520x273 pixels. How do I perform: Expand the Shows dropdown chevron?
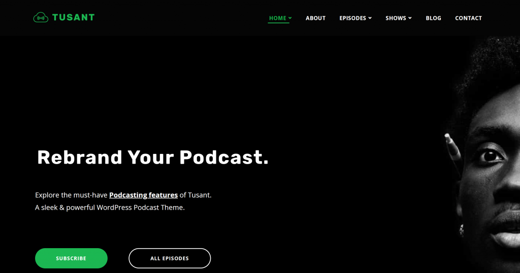click(x=410, y=18)
